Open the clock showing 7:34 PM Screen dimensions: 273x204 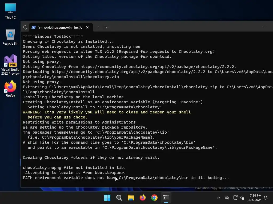(255, 198)
